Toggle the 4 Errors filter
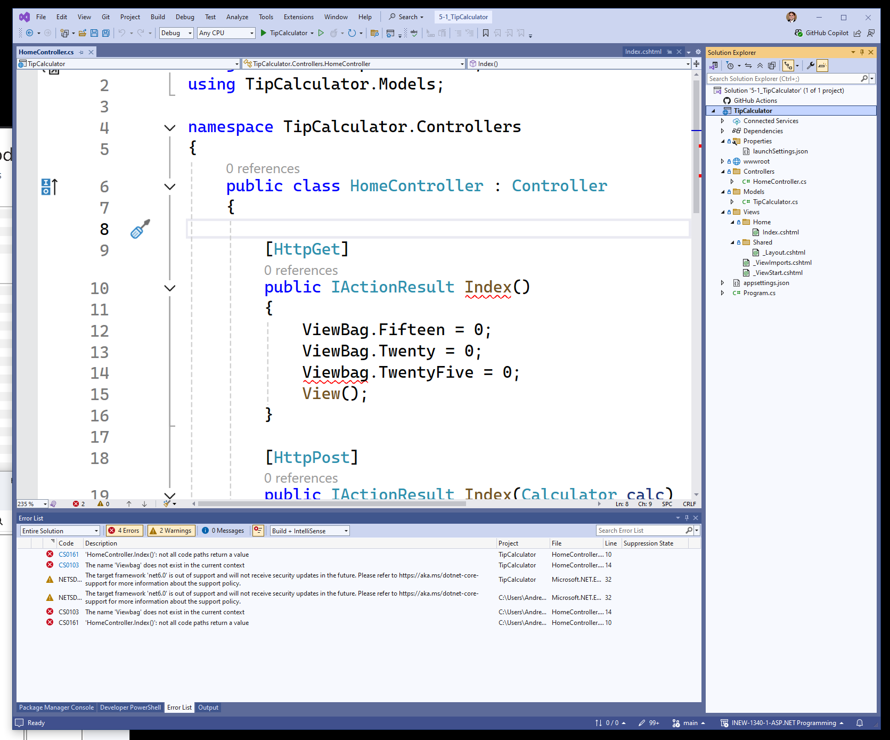The image size is (890, 740). point(124,531)
